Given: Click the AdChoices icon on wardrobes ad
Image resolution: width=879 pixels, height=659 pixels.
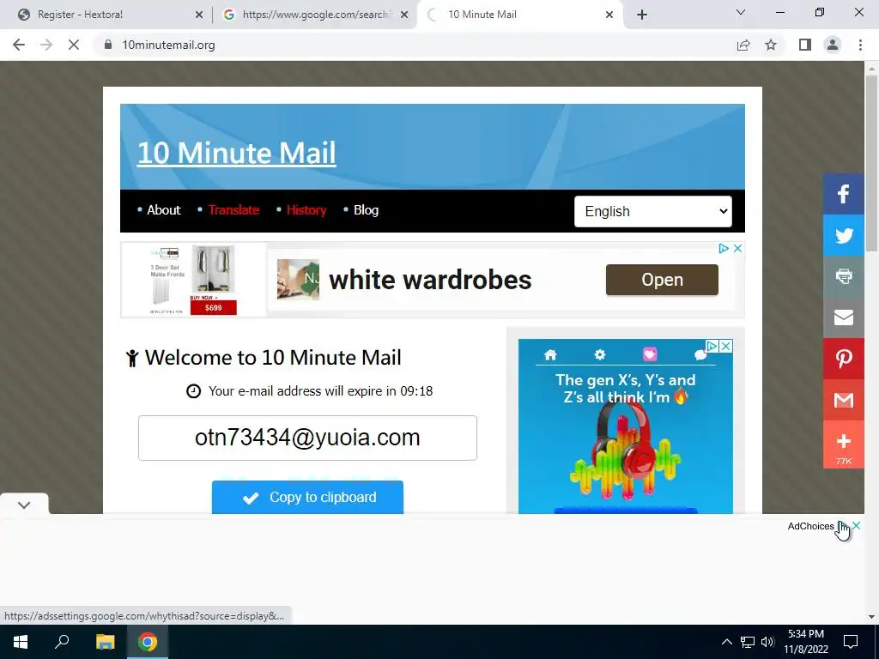Looking at the screenshot, I should pos(724,248).
